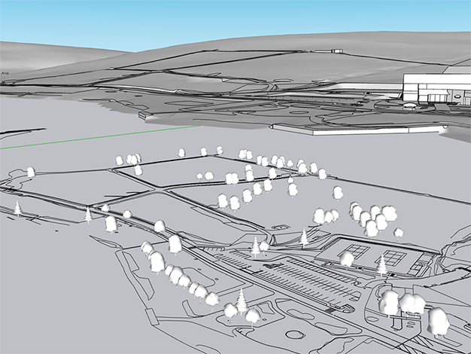Viewport: 471px width, 354px height.
Task: Select the lone tree at the far-left path end
Action: pyautogui.click(x=32, y=172)
